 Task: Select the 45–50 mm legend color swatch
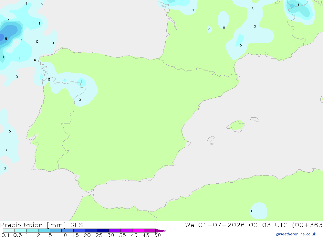pos(150,231)
